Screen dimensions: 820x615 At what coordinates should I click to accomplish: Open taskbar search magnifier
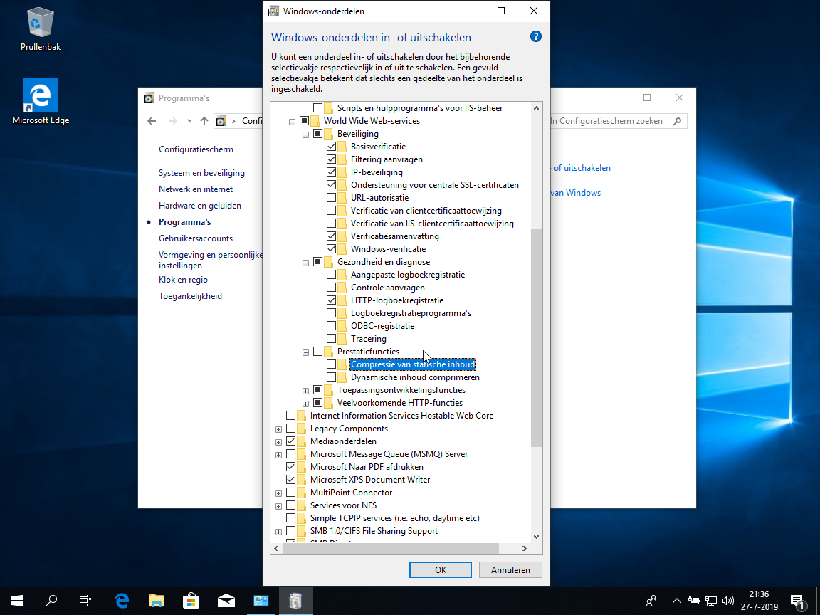51,600
